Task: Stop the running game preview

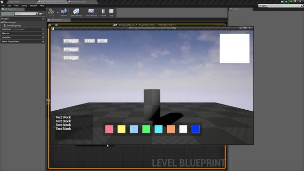Action: pos(111,12)
